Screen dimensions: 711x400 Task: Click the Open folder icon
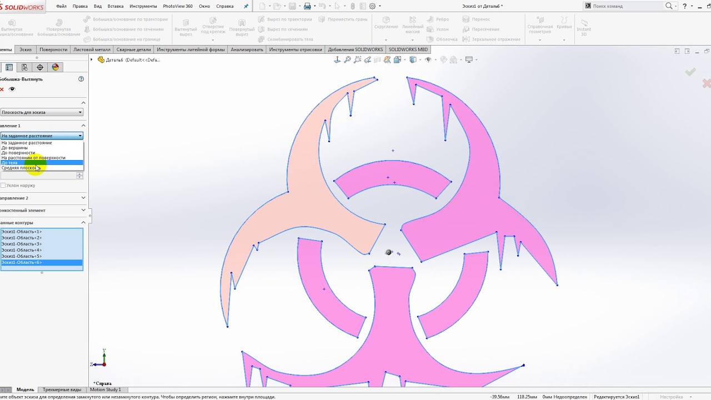click(278, 6)
